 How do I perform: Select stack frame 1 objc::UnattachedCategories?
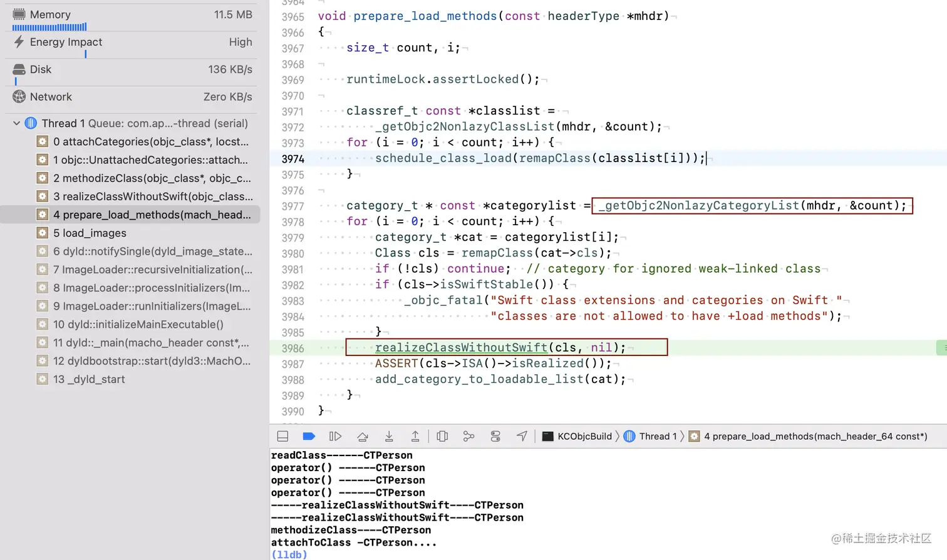[130, 160]
